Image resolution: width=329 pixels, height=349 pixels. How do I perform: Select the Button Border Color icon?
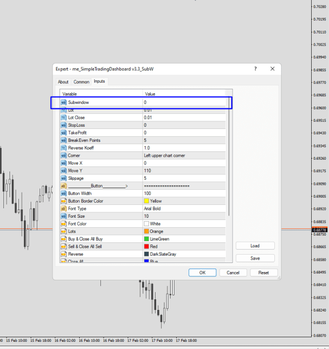point(64,201)
